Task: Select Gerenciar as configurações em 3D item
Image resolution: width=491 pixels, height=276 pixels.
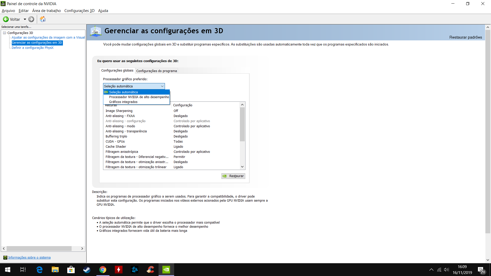Action: tap(37, 43)
